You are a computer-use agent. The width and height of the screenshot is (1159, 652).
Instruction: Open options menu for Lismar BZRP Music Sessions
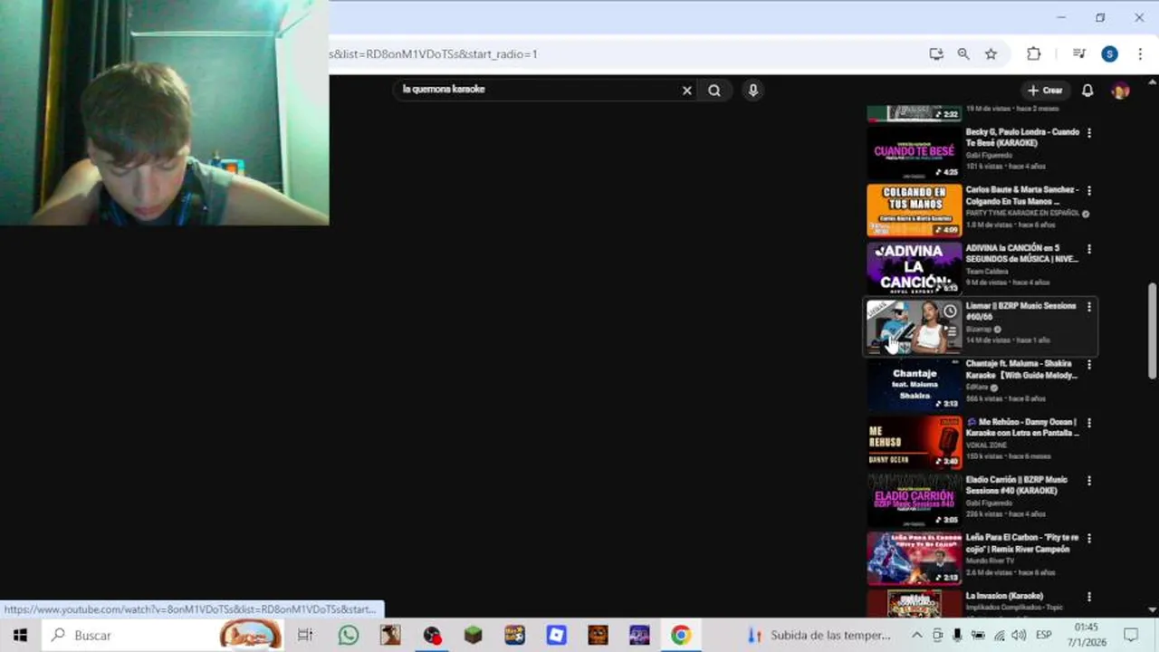tap(1088, 307)
